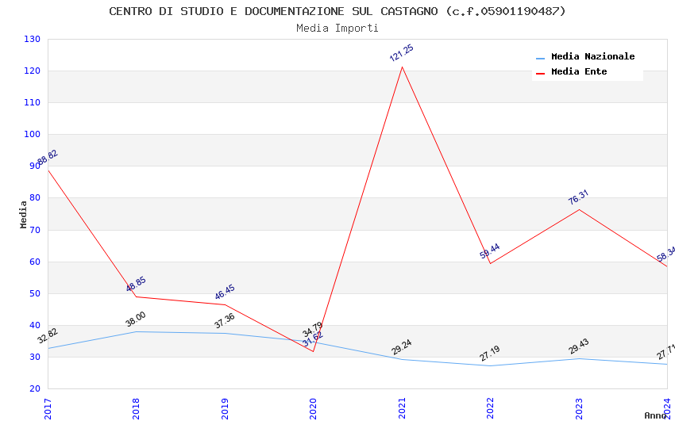675x436 pixels.
Task: Click the 29.43 data label
Action: tap(578, 346)
